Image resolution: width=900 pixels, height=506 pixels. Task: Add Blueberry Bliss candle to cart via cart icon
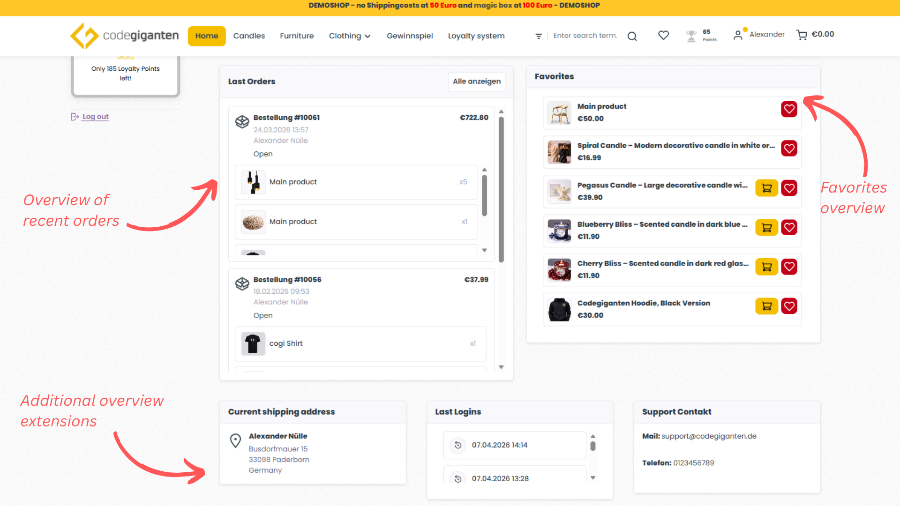(x=766, y=227)
